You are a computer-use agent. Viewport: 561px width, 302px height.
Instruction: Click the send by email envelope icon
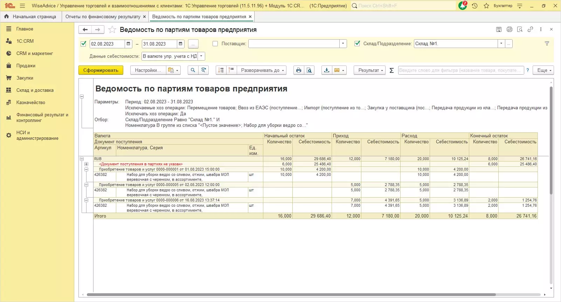click(x=337, y=70)
